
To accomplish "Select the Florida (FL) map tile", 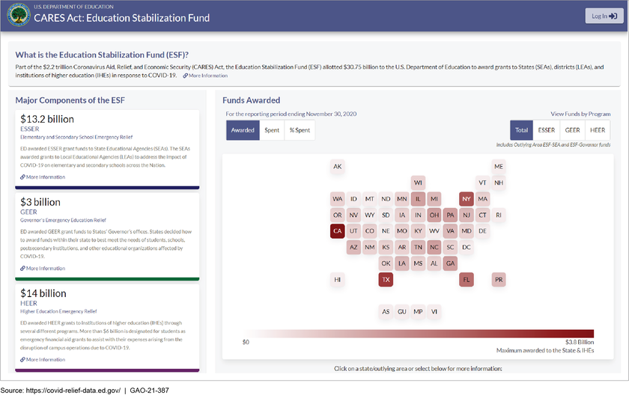I will (467, 280).
